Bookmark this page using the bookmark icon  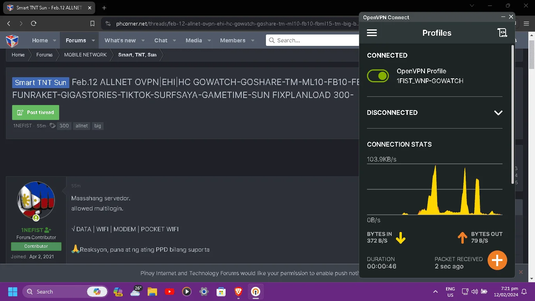(x=92, y=24)
